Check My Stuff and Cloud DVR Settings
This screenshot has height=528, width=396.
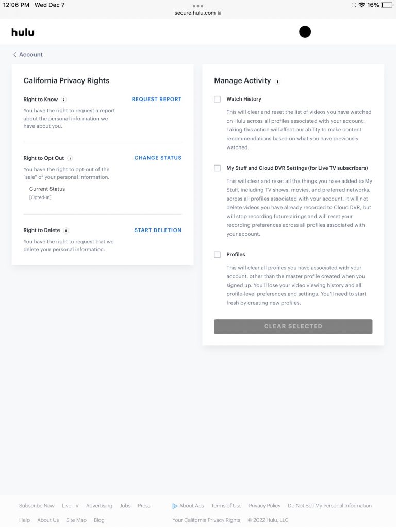[217, 168]
